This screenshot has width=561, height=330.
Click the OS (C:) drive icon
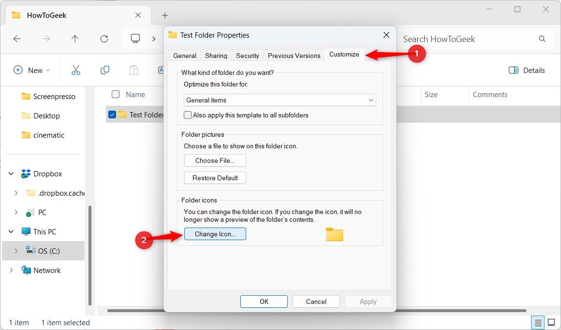pos(31,250)
